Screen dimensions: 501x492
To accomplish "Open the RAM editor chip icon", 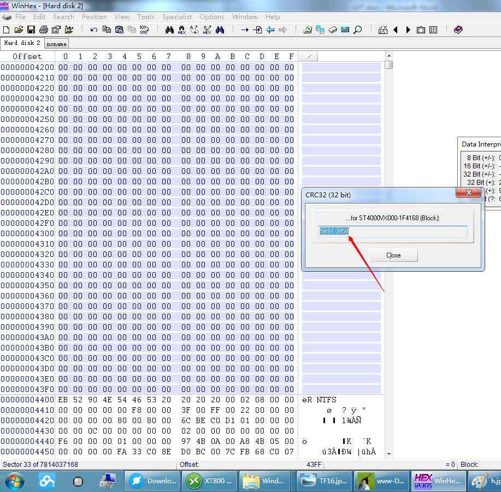I will (x=333, y=30).
